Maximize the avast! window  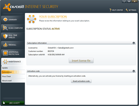click(x=129, y=1)
